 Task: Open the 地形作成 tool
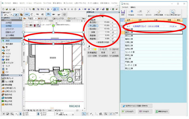(8, 104)
